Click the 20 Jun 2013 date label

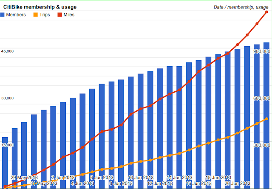pos(238,183)
